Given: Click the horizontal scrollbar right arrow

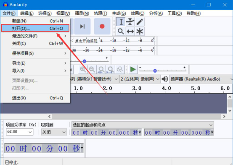Looking at the screenshot, I should coord(224,116).
